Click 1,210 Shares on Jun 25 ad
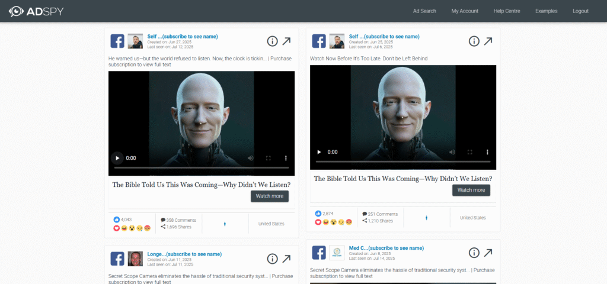Viewport: 607px width, 284px height. (x=378, y=221)
